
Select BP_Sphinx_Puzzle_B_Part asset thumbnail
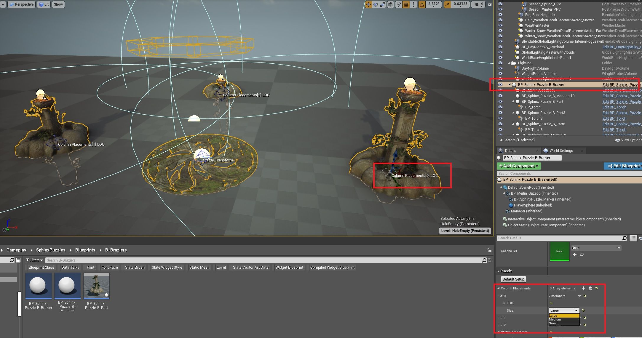[96, 286]
